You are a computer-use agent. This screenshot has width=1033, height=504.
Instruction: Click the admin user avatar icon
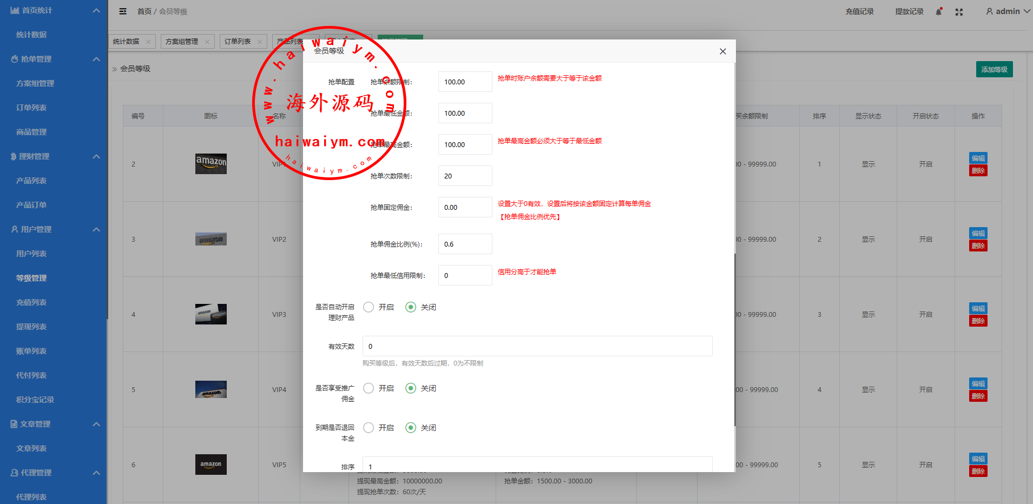tap(989, 11)
